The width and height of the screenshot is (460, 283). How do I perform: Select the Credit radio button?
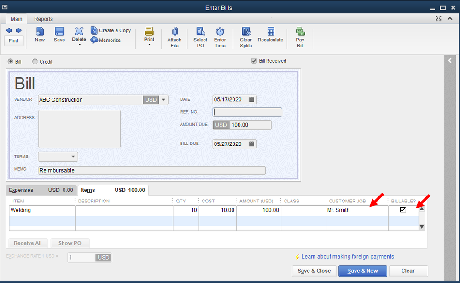(x=35, y=61)
